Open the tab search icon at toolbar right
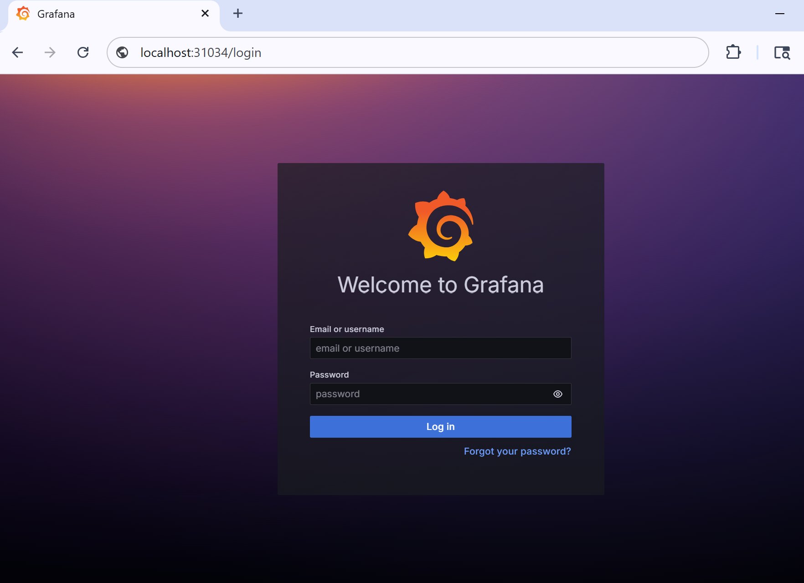 tap(782, 53)
